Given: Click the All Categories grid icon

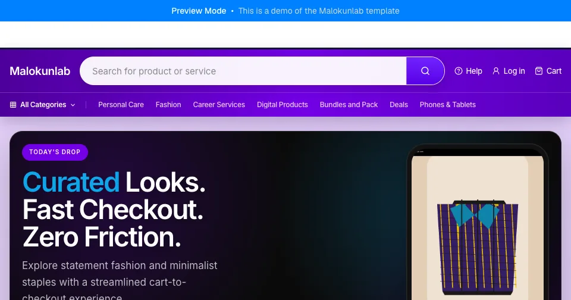Looking at the screenshot, I should (13, 105).
